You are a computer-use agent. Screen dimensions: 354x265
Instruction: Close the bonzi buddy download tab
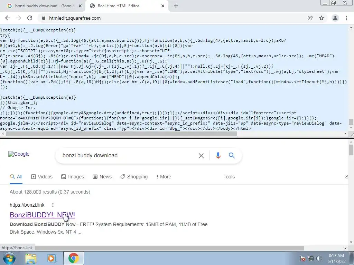point(80,6)
